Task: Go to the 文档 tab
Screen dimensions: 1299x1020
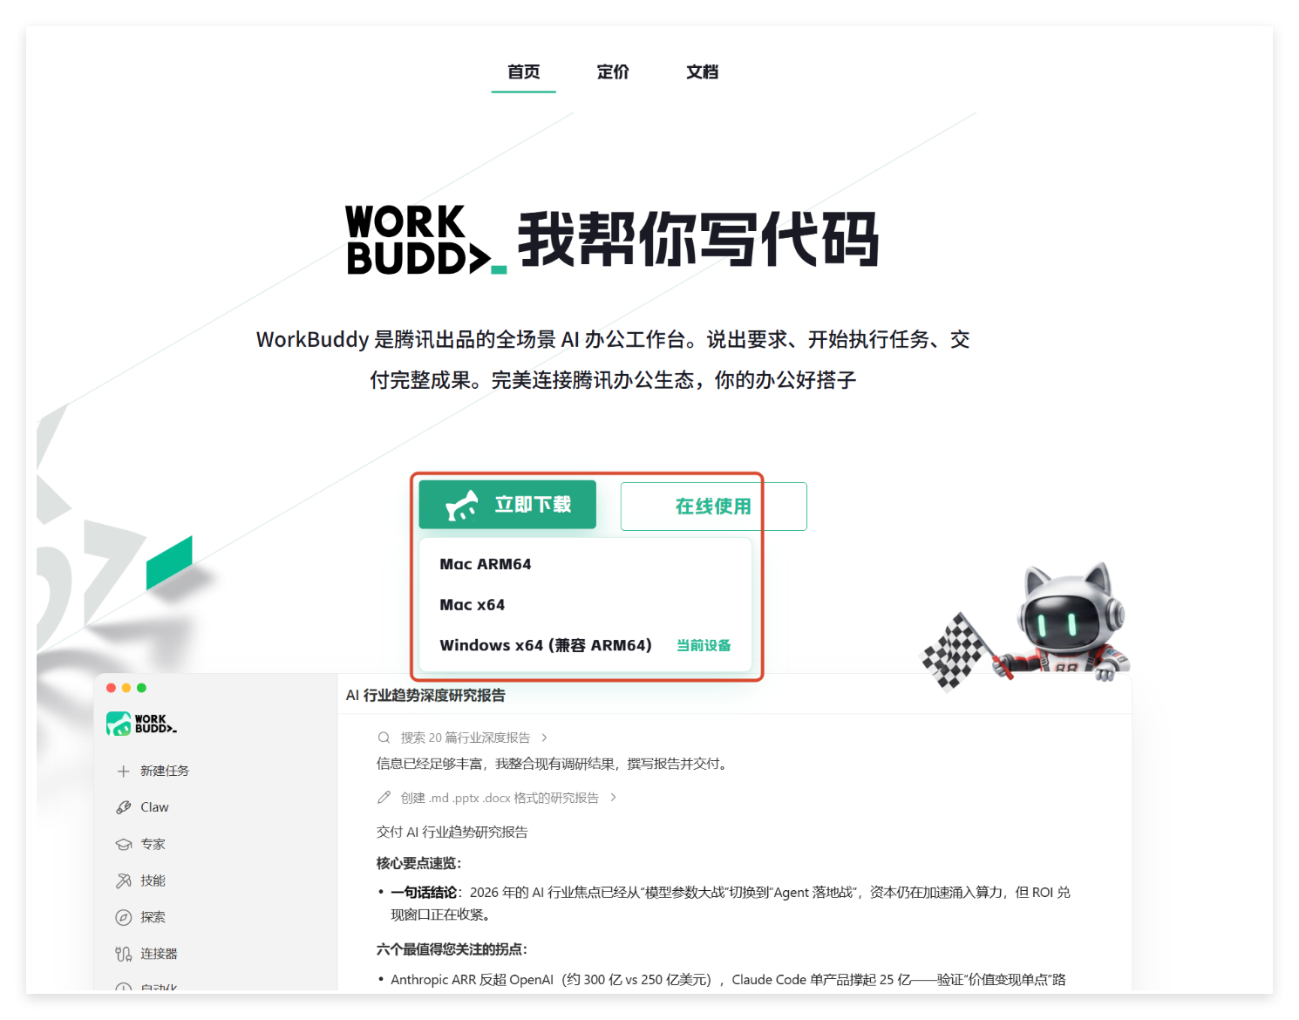Action: [x=702, y=71]
